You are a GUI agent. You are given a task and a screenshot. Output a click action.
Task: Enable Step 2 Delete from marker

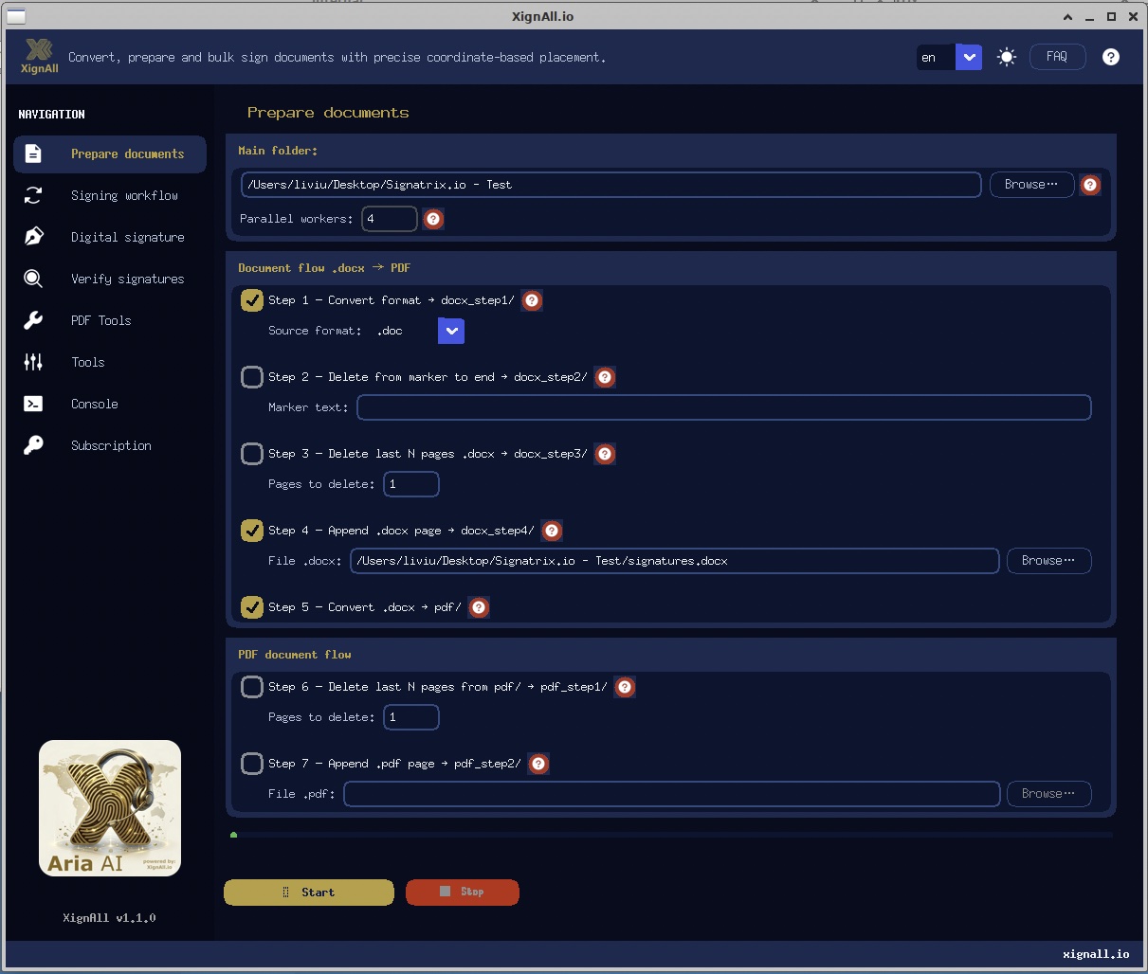(x=251, y=377)
